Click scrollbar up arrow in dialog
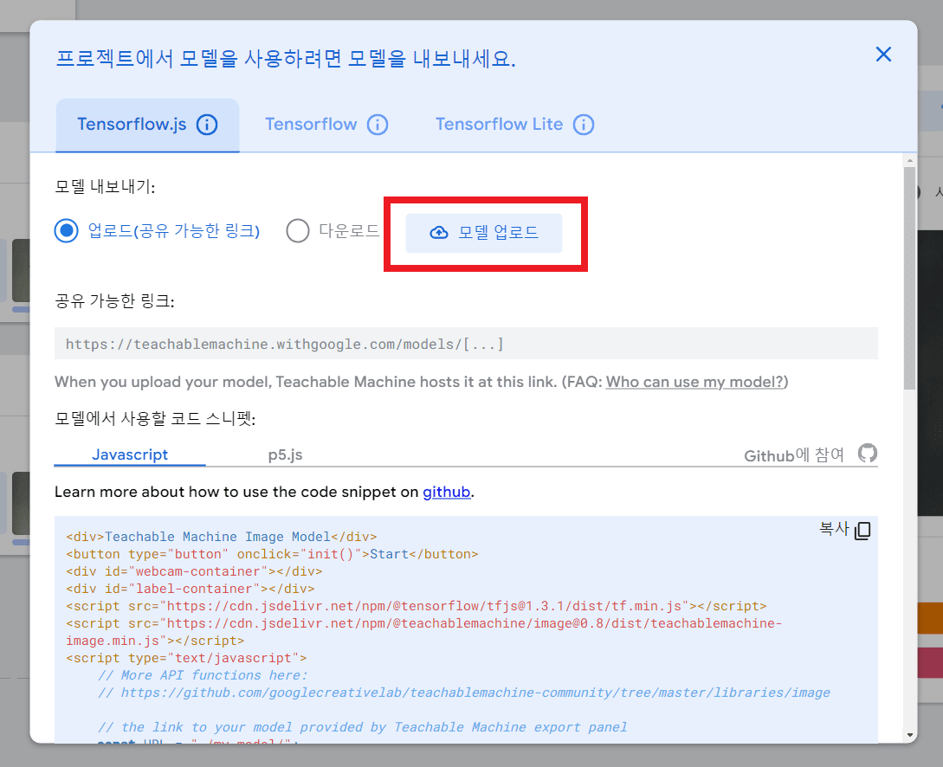The height and width of the screenshot is (767, 943). (910, 160)
